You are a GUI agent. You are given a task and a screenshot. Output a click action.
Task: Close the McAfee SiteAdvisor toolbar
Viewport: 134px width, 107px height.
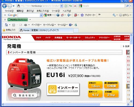[x=5, y=20]
